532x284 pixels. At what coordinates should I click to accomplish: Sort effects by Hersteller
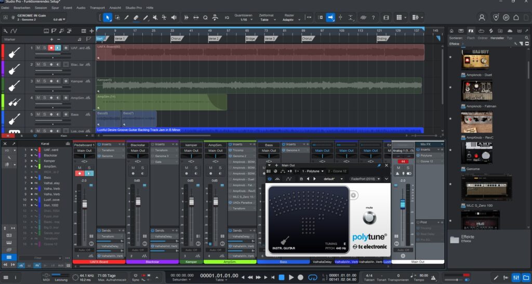497,38
